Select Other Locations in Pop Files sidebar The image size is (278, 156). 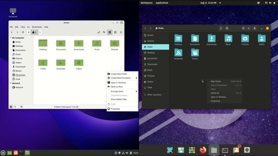[156, 95]
